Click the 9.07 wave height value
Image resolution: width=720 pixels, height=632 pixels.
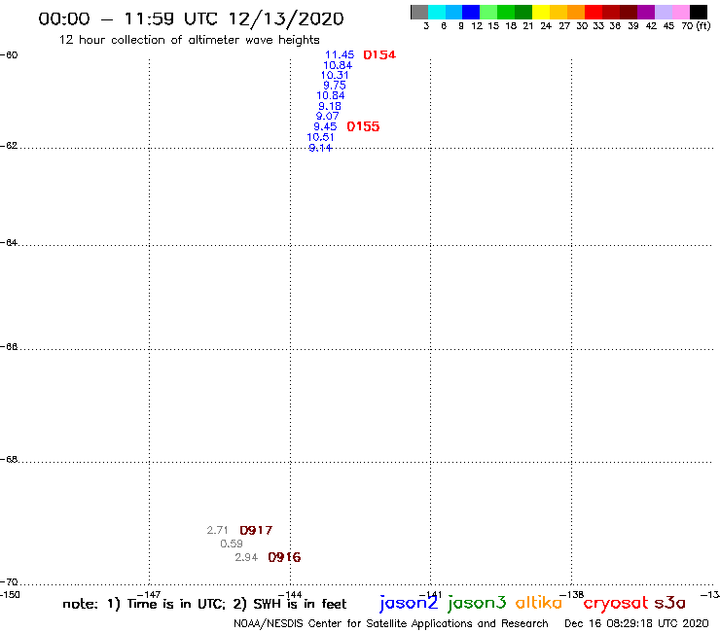pyautogui.click(x=327, y=116)
